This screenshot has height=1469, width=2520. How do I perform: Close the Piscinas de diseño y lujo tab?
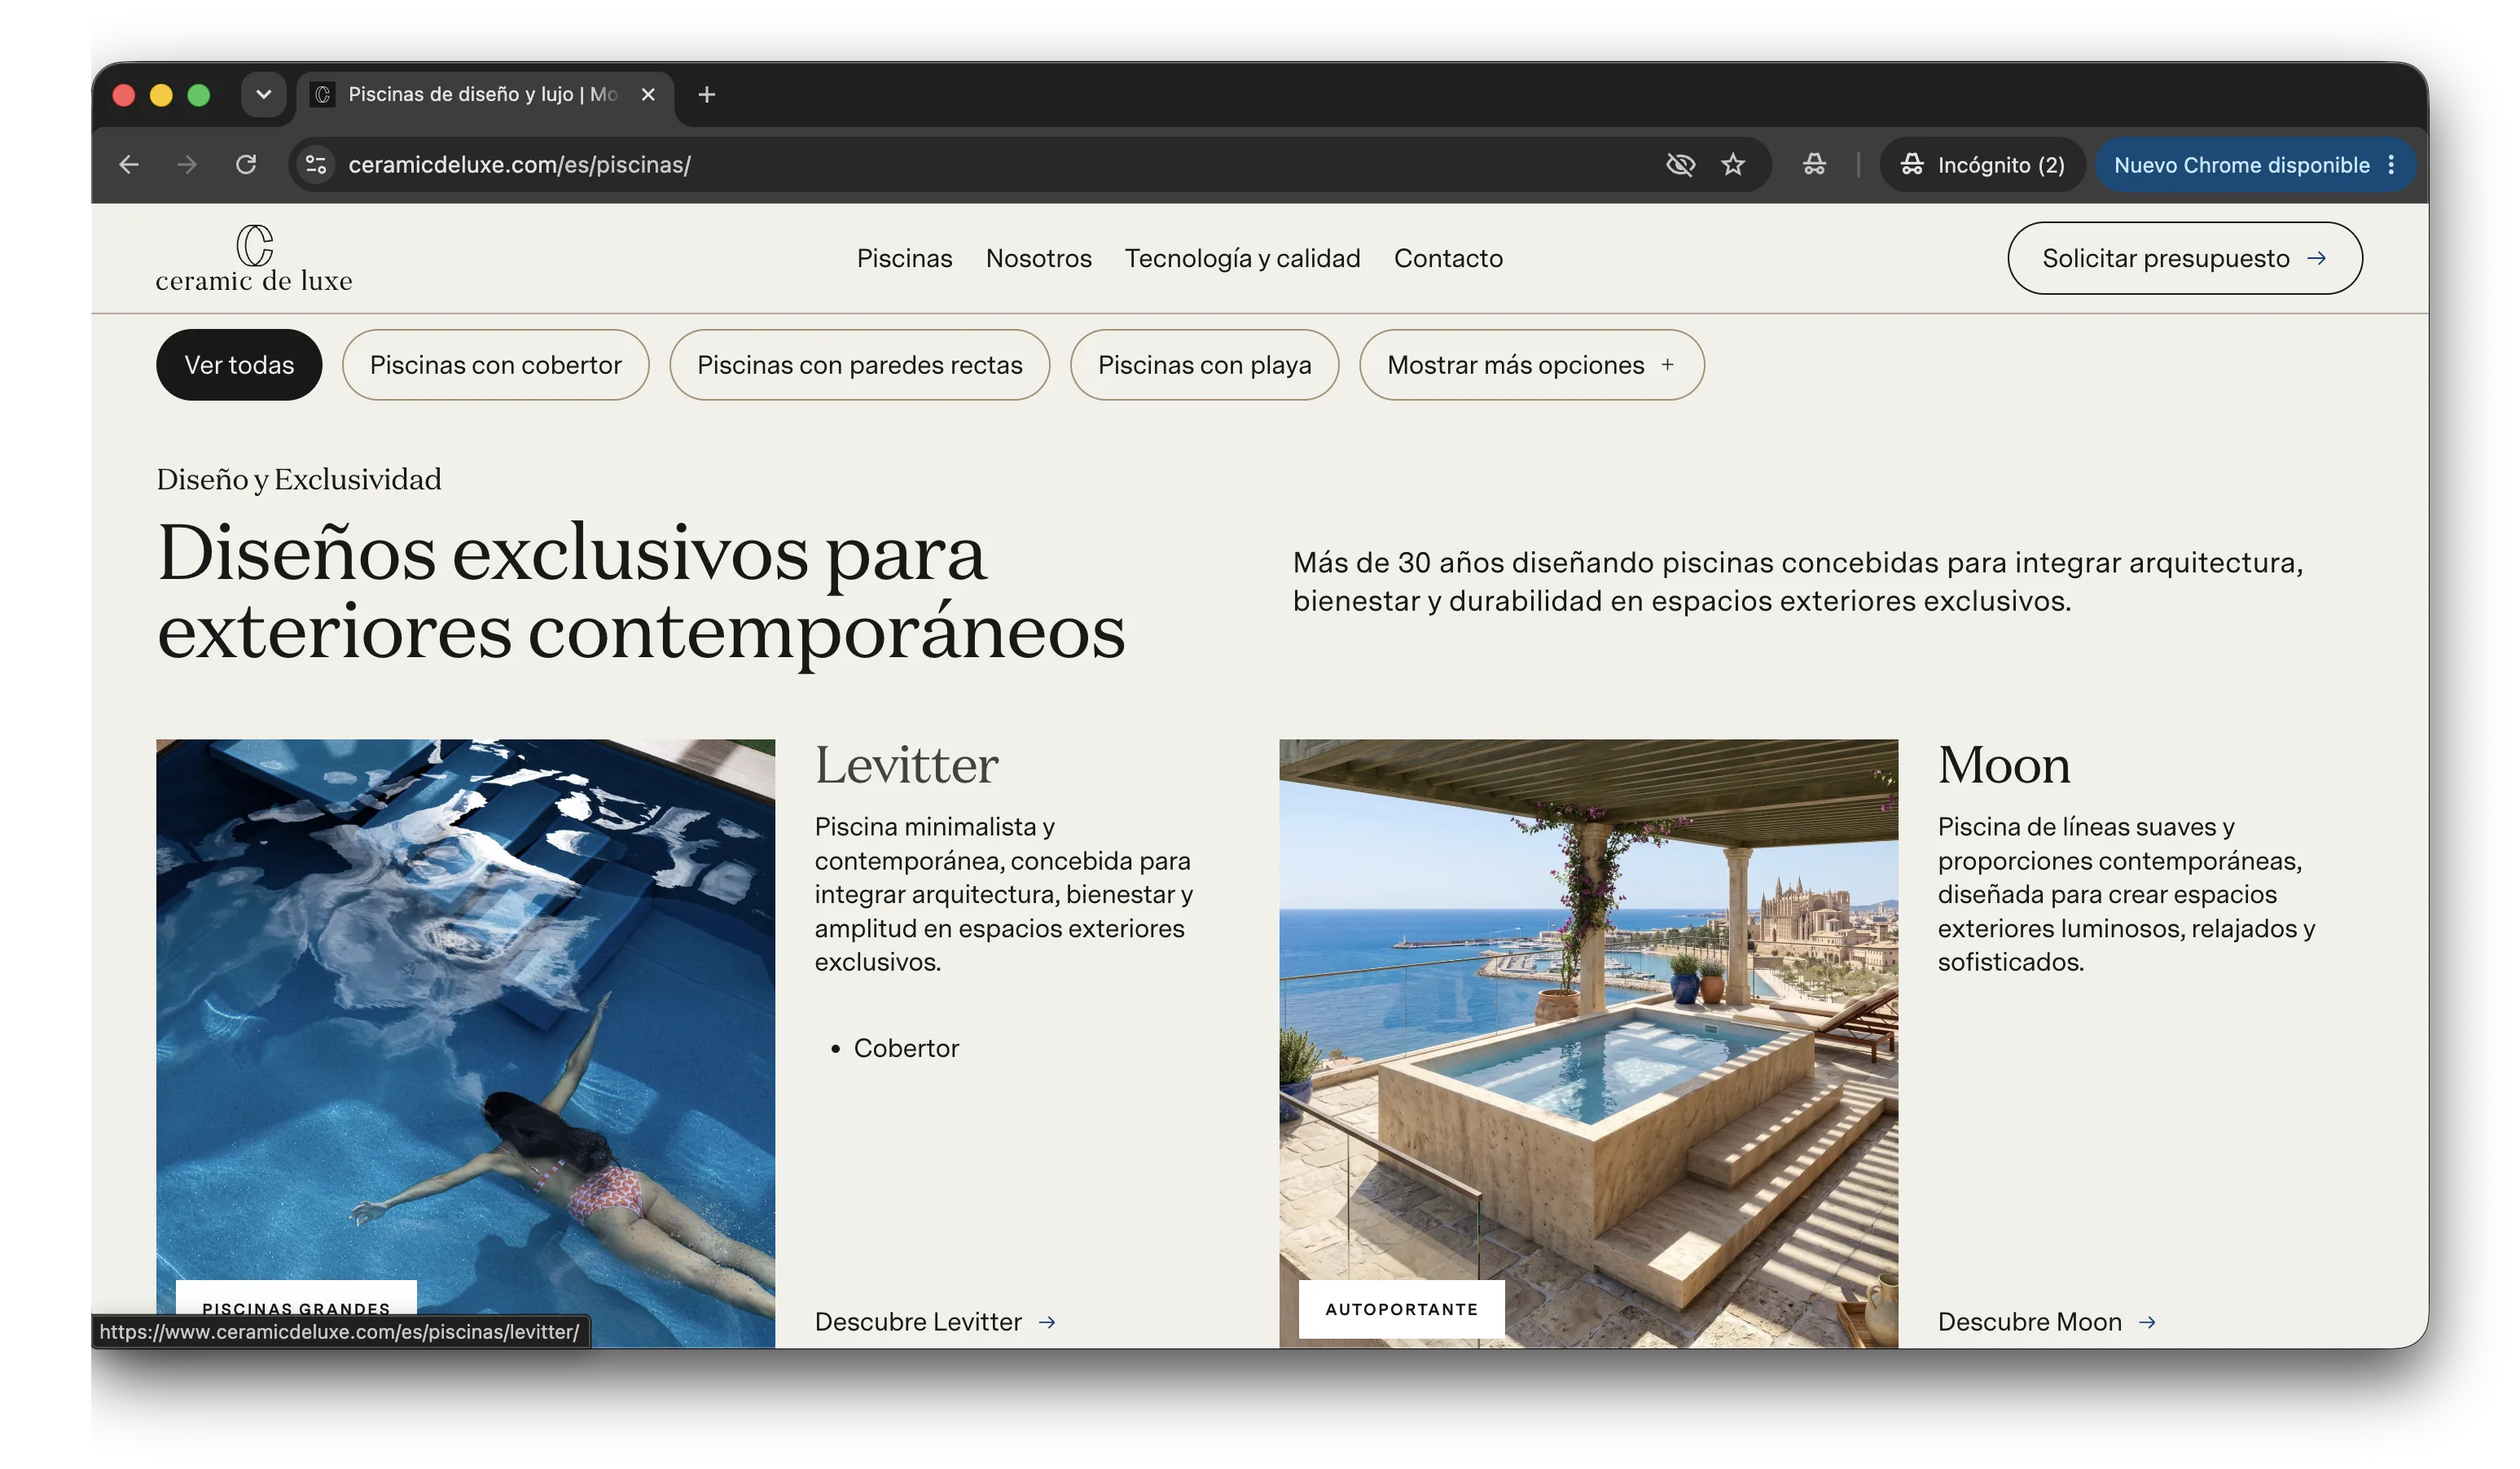click(648, 94)
